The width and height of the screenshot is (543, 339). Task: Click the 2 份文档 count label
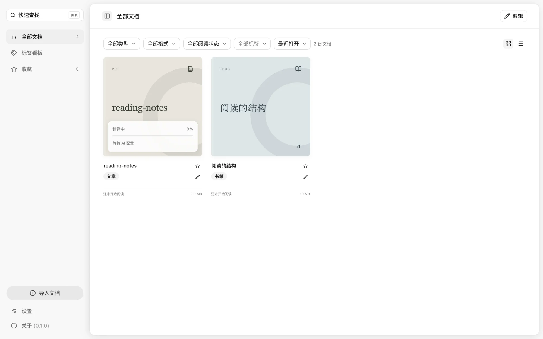click(x=322, y=44)
